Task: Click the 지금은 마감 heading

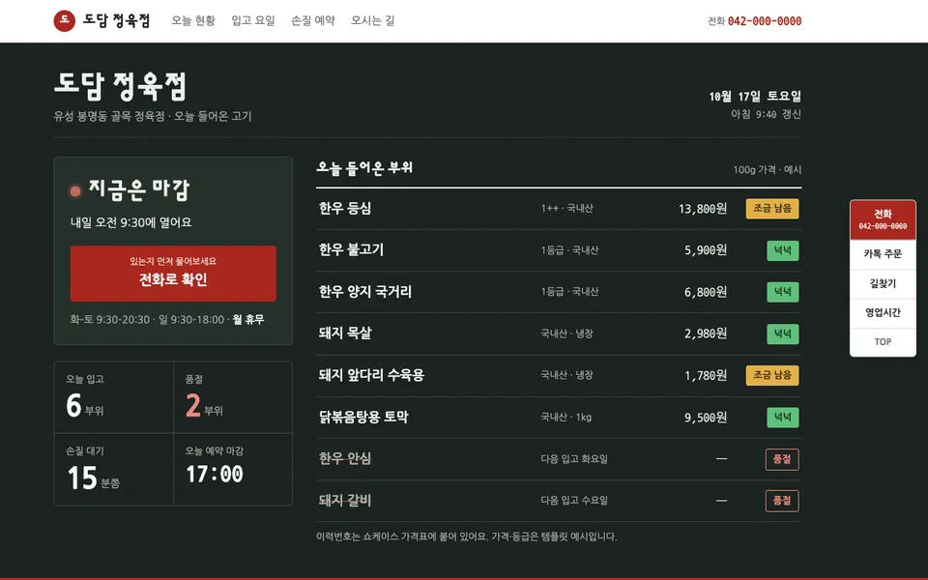Action: [139, 189]
